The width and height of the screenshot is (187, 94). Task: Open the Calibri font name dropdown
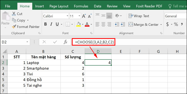pos(68,16)
